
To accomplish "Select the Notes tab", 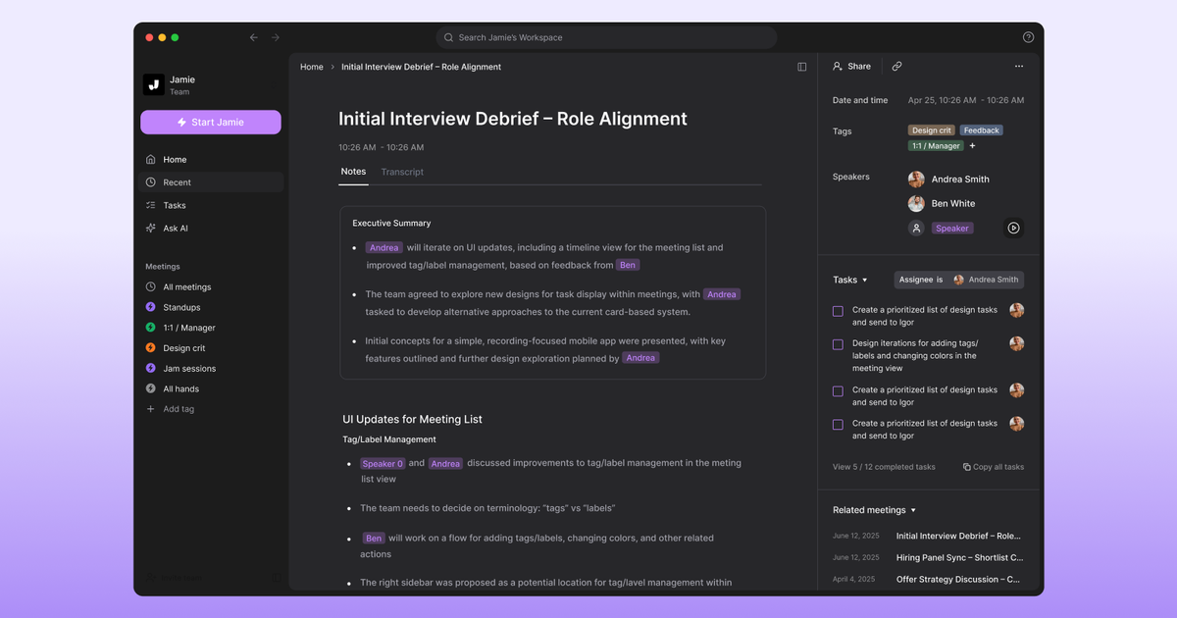I will [x=353, y=172].
